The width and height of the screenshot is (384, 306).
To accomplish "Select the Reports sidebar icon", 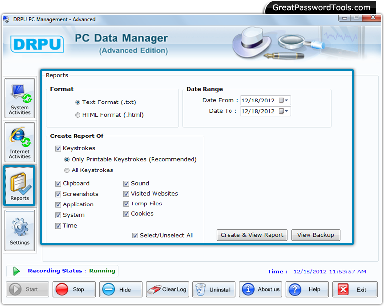I will coord(19,186).
